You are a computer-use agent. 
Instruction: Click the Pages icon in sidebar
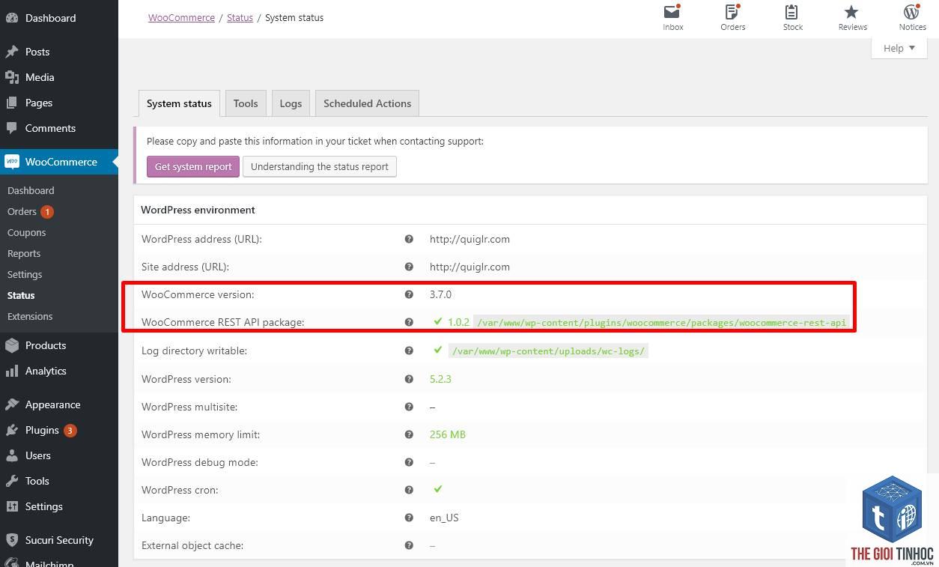click(x=11, y=103)
